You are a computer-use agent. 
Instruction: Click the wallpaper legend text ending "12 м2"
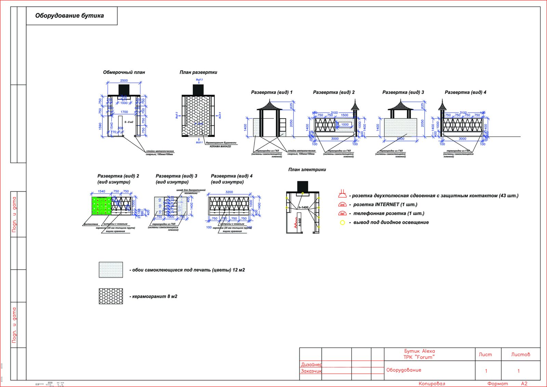(x=188, y=270)
